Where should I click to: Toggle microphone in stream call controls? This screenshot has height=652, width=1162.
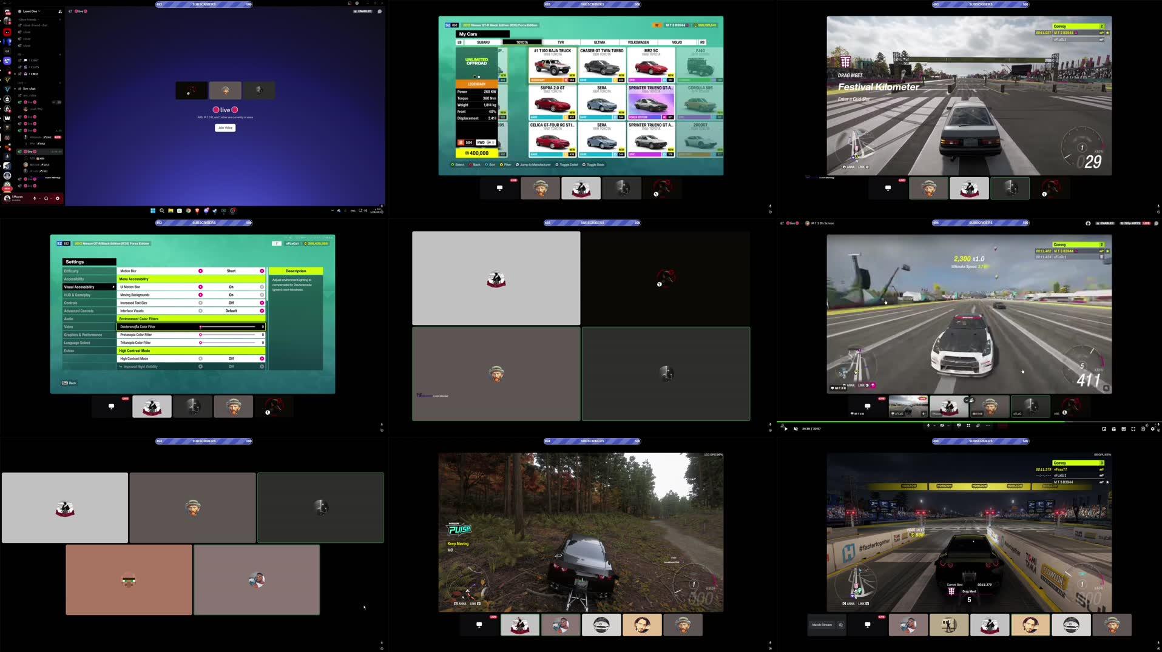click(928, 426)
